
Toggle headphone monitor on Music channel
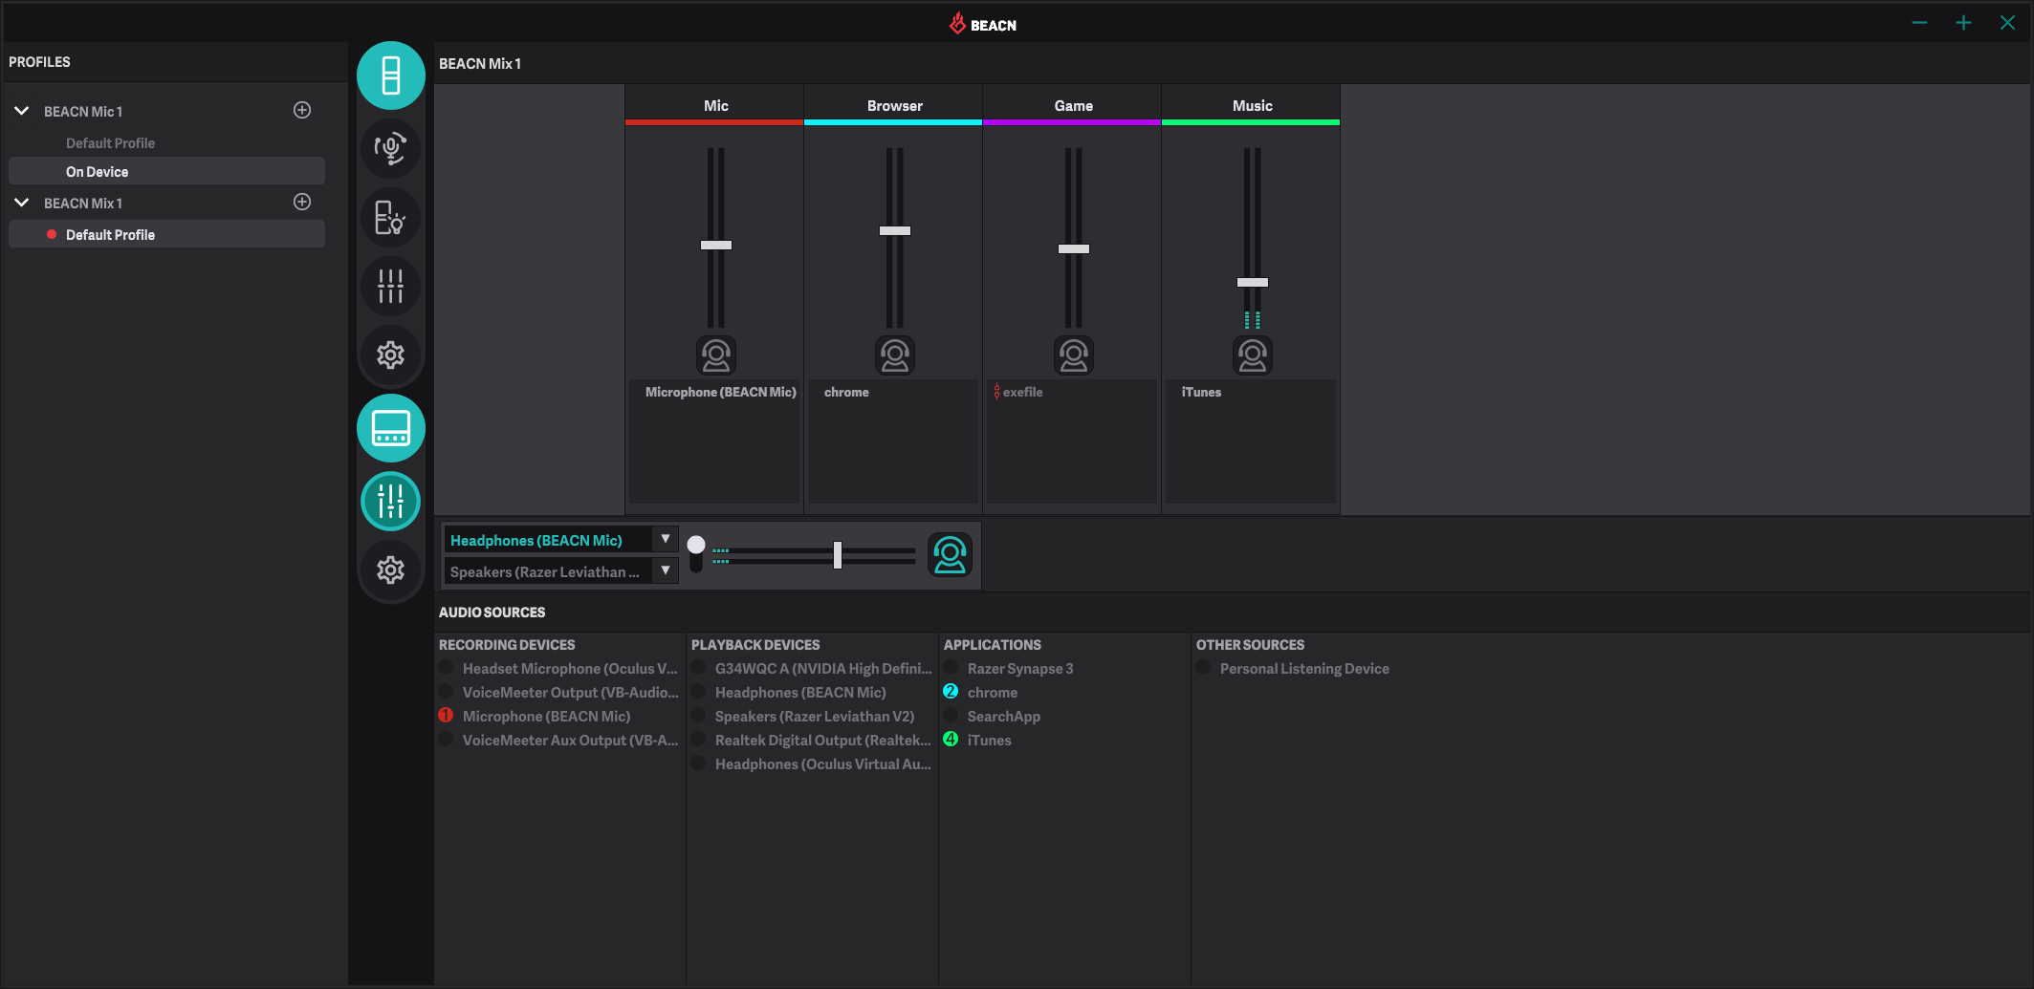click(1253, 355)
